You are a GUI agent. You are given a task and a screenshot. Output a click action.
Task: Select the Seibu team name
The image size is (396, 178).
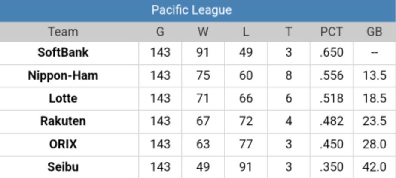pyautogui.click(x=63, y=166)
